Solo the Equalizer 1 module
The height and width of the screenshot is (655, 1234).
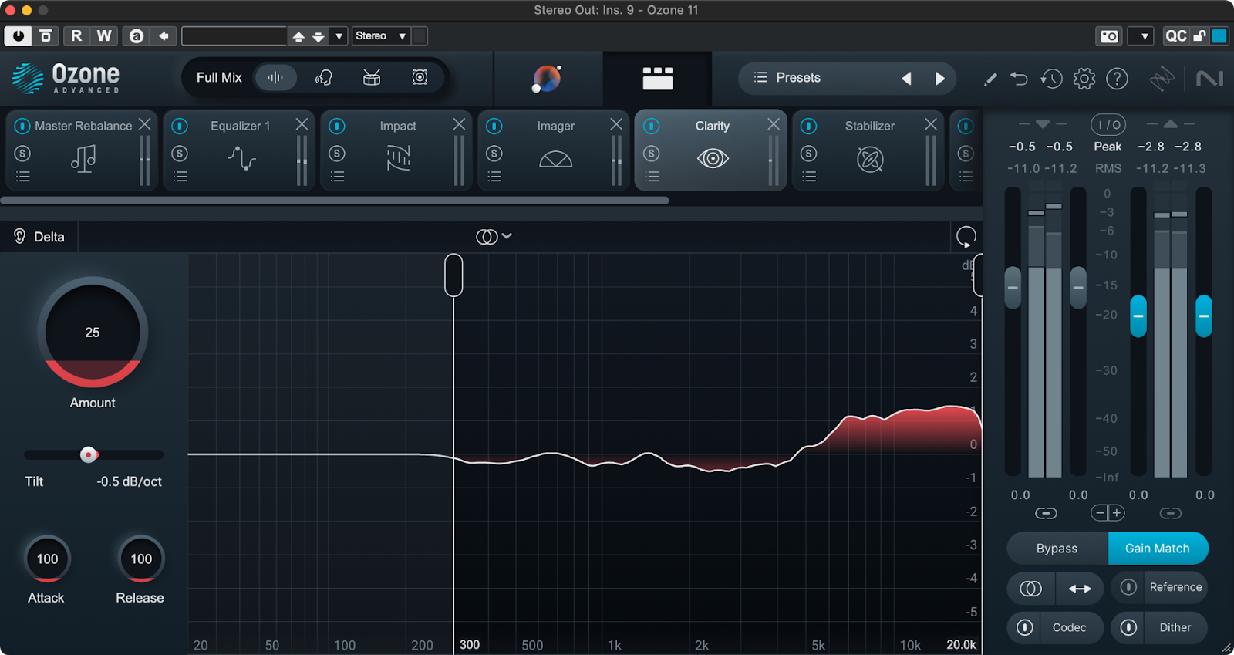[x=180, y=154]
